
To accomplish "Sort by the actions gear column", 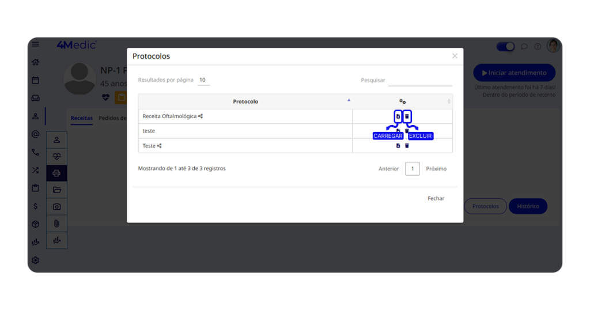I will point(403,101).
